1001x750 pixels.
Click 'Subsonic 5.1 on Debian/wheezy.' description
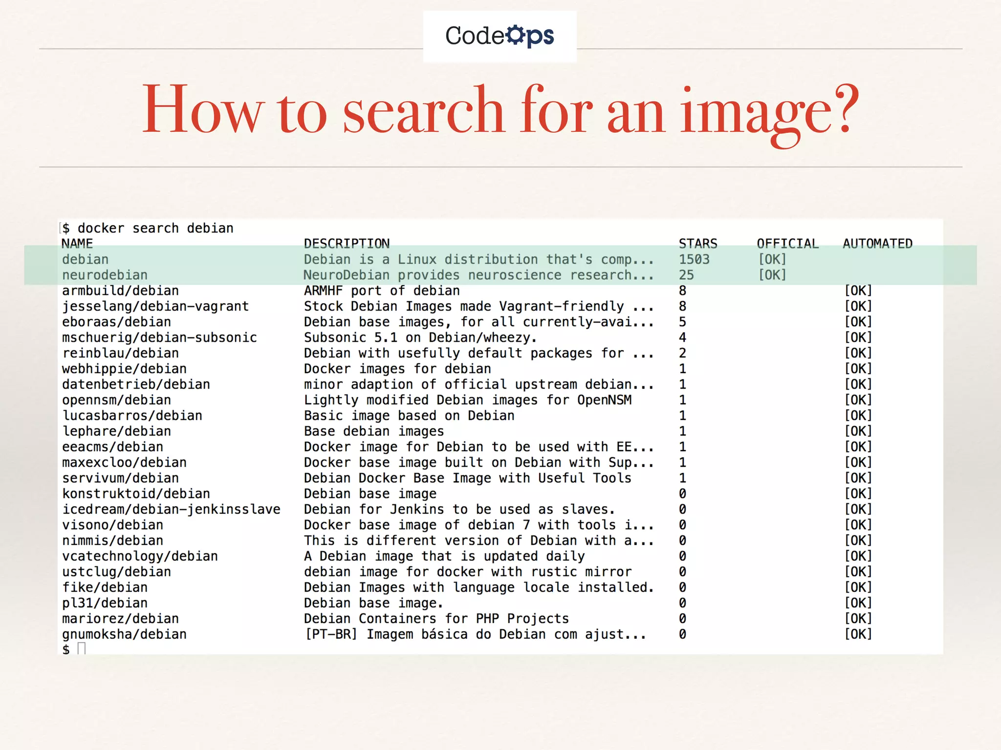coord(420,337)
